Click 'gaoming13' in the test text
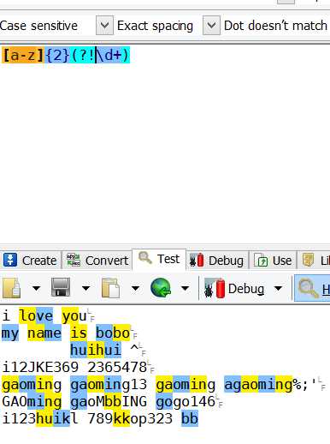Screen dimensions: 330x444 (109, 385)
